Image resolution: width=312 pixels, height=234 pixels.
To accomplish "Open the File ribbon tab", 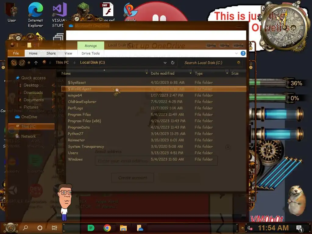I will tap(16, 53).
